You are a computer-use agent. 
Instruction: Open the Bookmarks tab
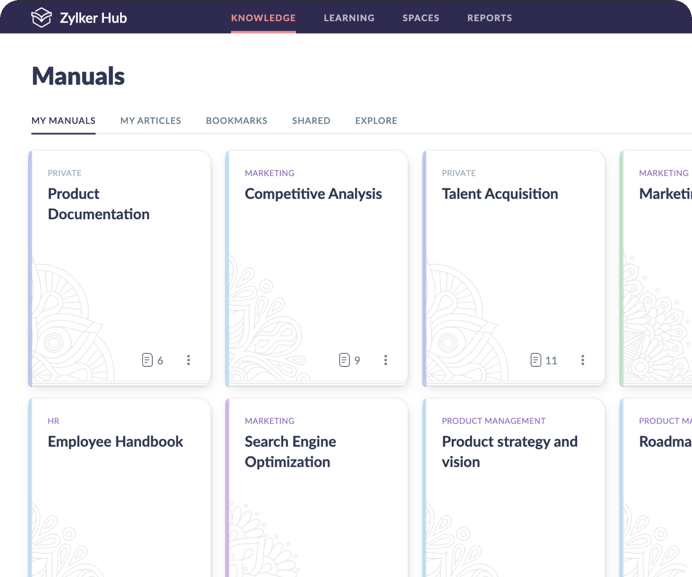pyautogui.click(x=236, y=121)
